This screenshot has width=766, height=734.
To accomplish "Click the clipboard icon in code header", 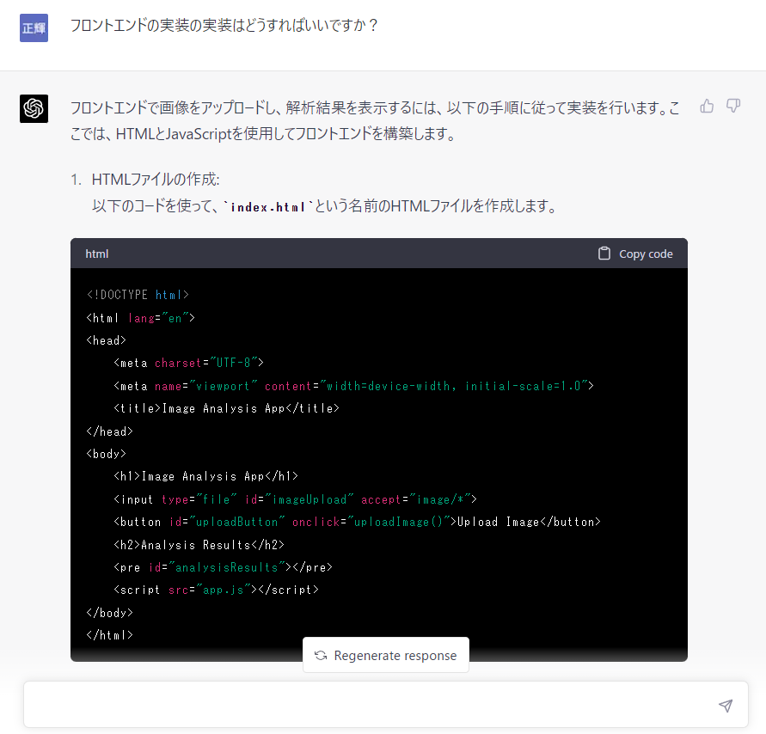I will [x=604, y=254].
